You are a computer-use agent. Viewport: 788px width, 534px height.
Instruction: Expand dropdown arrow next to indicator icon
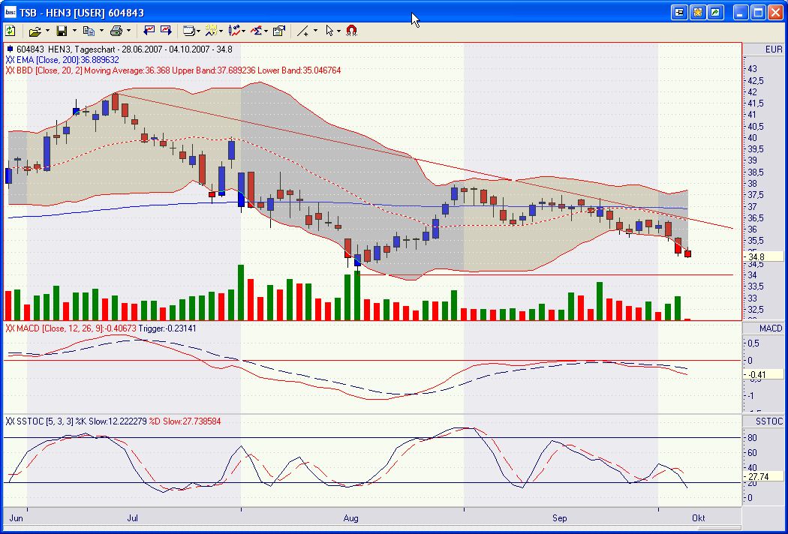coord(221,31)
